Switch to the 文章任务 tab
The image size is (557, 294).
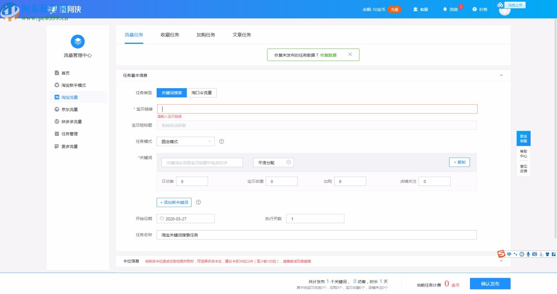coord(242,35)
